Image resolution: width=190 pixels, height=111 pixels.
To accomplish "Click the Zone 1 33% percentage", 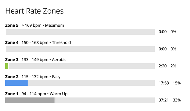I will 177,100.
